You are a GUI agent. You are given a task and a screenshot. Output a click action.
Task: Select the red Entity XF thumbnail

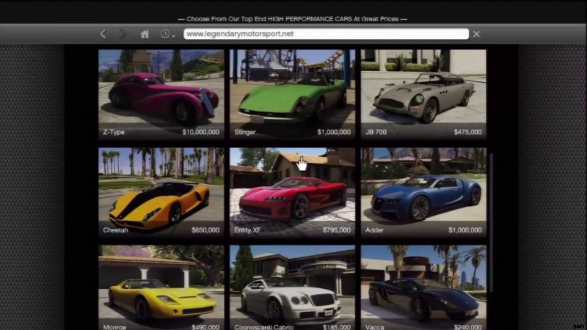coord(292,192)
